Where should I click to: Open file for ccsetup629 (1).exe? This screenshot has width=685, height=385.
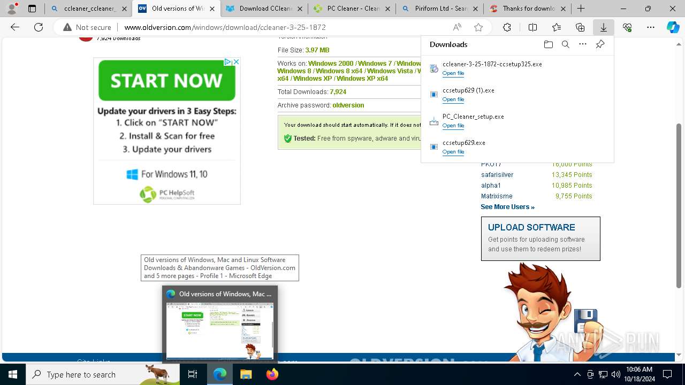tap(453, 99)
